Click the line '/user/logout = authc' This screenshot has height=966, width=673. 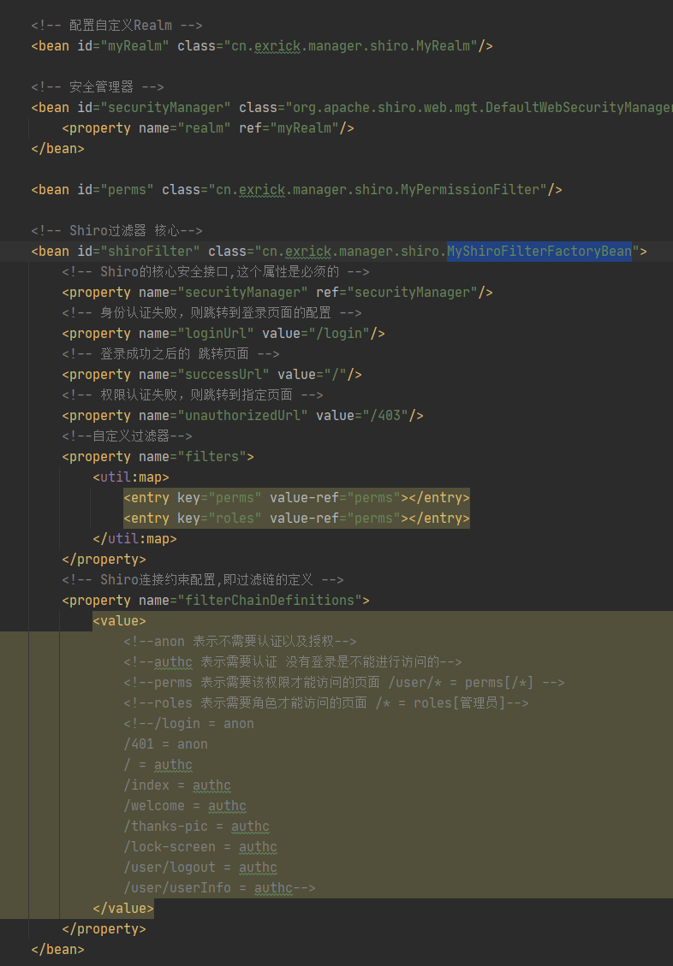point(200,868)
